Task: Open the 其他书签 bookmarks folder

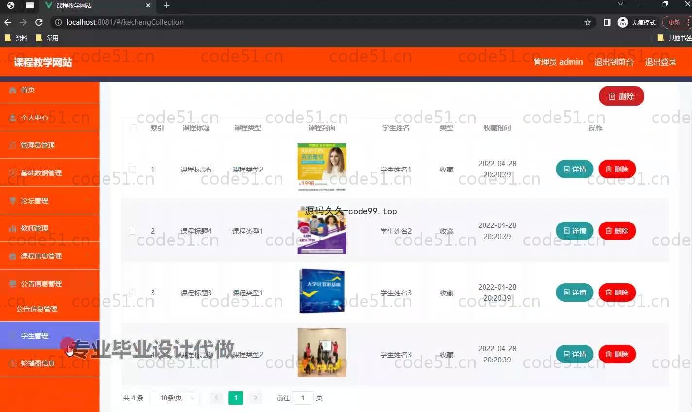Action: point(675,38)
